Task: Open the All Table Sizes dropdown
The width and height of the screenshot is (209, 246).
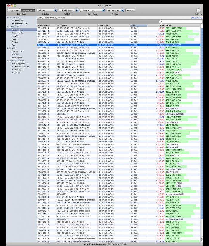Action: pos(68,10)
